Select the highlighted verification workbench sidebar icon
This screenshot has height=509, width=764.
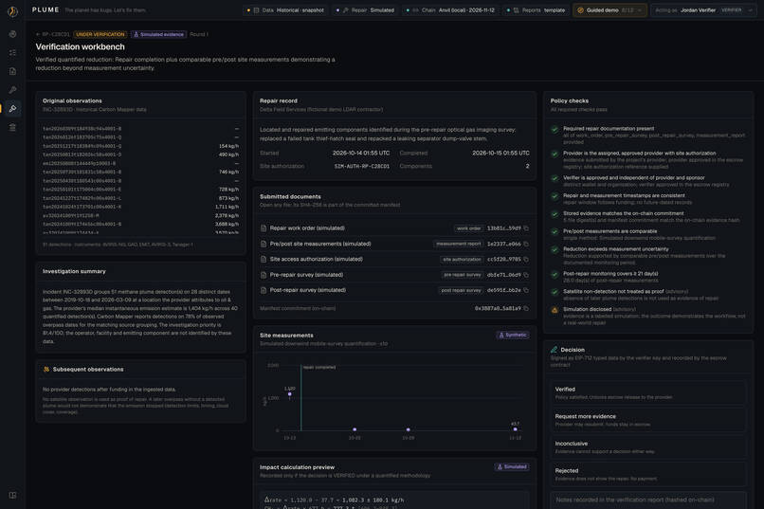coord(12,108)
